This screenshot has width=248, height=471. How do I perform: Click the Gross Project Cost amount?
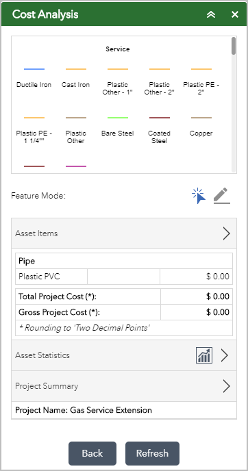218,312
